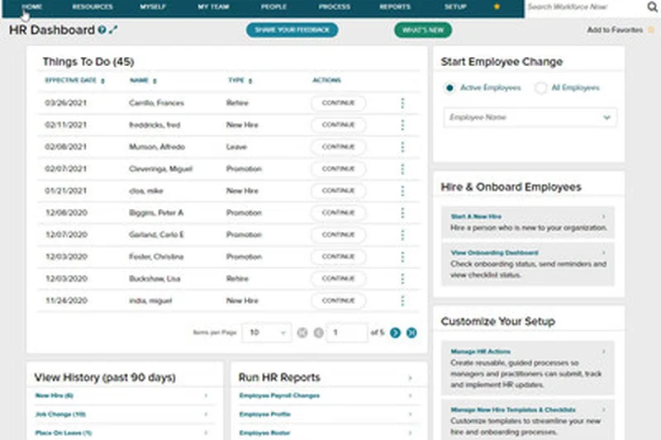Open the Items per Page dropdown
Image resolution: width=661 pixels, height=440 pixels.
pos(267,333)
